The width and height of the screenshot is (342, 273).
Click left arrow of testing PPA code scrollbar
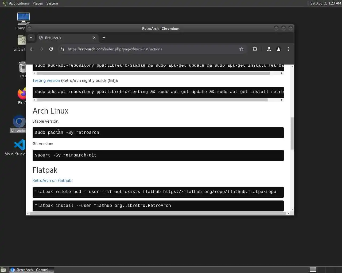[34, 100]
